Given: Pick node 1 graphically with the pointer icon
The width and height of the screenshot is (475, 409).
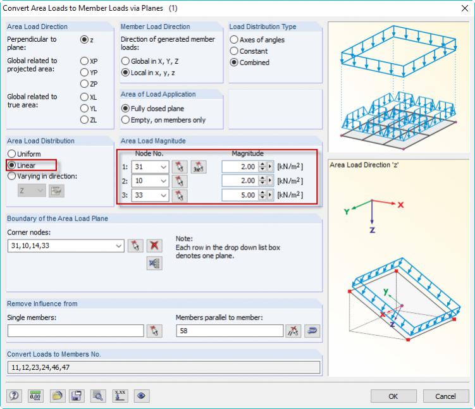Looking at the screenshot, I should [x=180, y=167].
